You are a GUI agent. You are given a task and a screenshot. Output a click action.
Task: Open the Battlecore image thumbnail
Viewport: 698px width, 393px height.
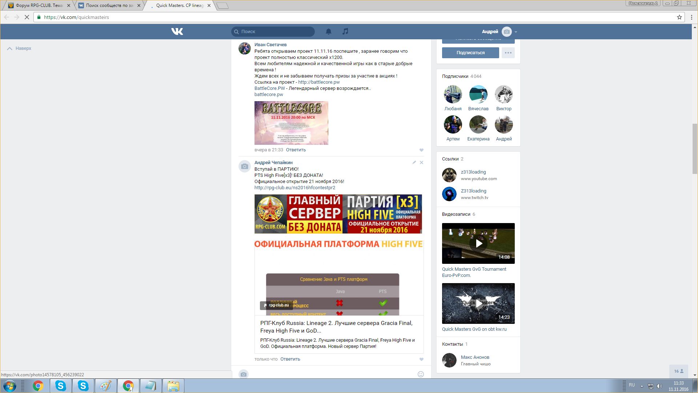click(x=291, y=123)
